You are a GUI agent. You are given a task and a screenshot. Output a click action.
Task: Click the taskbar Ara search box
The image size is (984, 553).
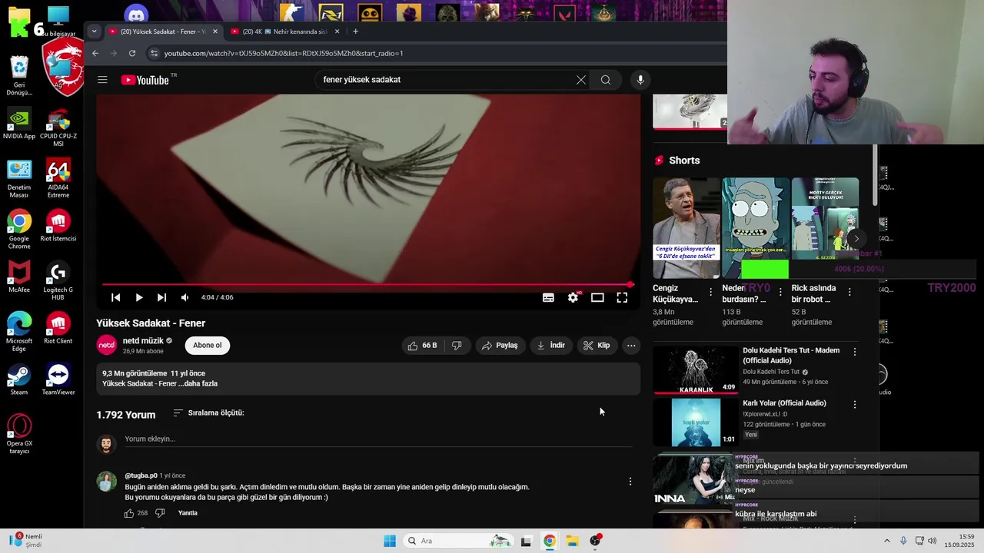coord(460,541)
